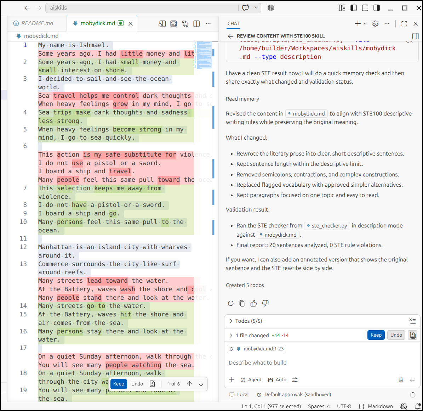This screenshot has height=411, width=423.
Task: Open the changes compare icon in editor toolbar
Action: click(185, 24)
